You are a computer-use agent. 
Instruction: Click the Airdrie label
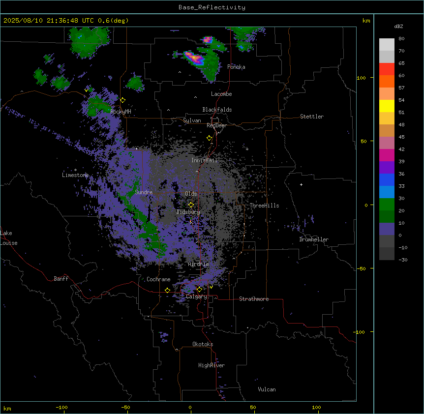[x=199, y=265]
